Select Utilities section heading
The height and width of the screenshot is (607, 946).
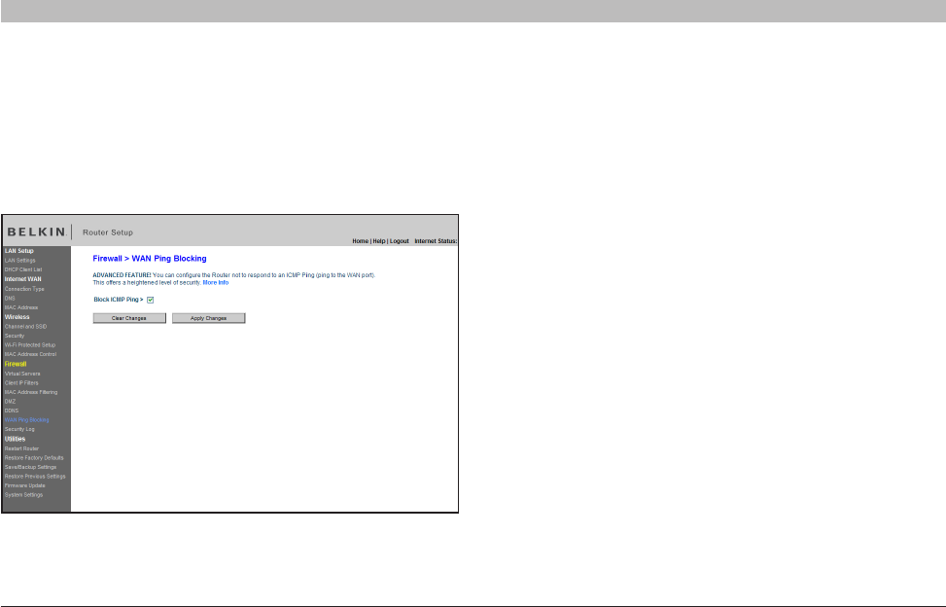pos(16,439)
